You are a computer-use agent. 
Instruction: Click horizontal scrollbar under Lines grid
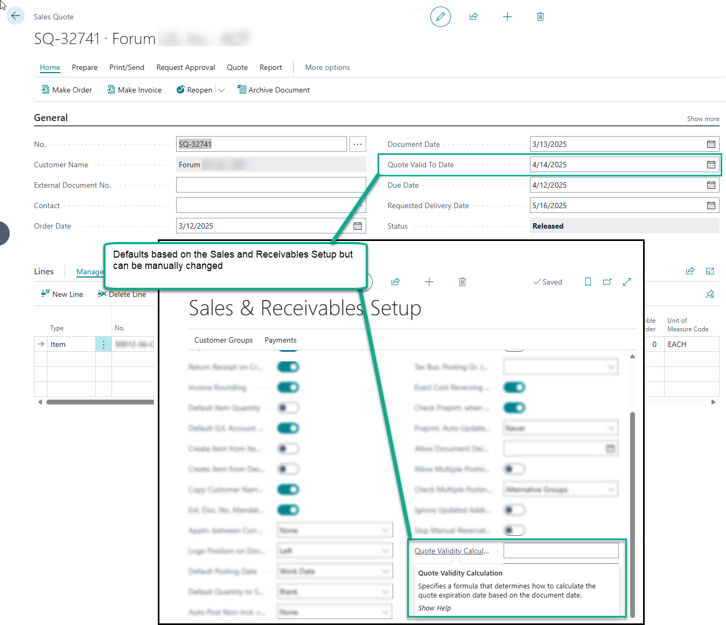click(x=100, y=402)
